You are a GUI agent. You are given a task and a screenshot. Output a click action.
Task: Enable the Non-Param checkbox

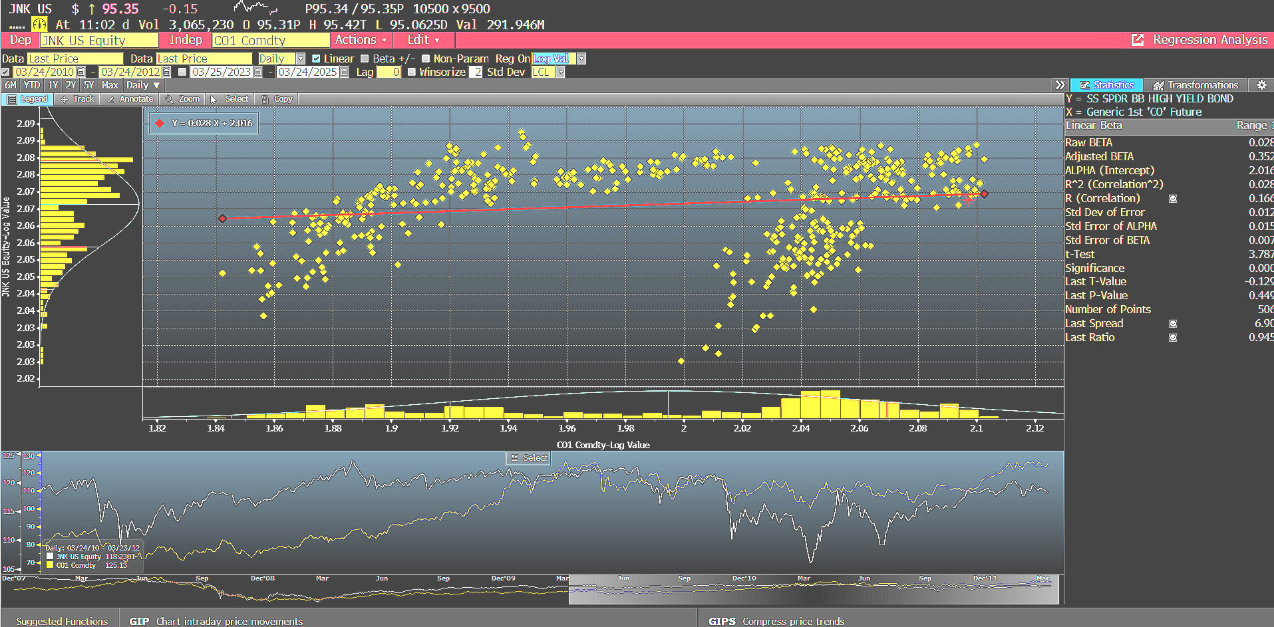tap(426, 59)
